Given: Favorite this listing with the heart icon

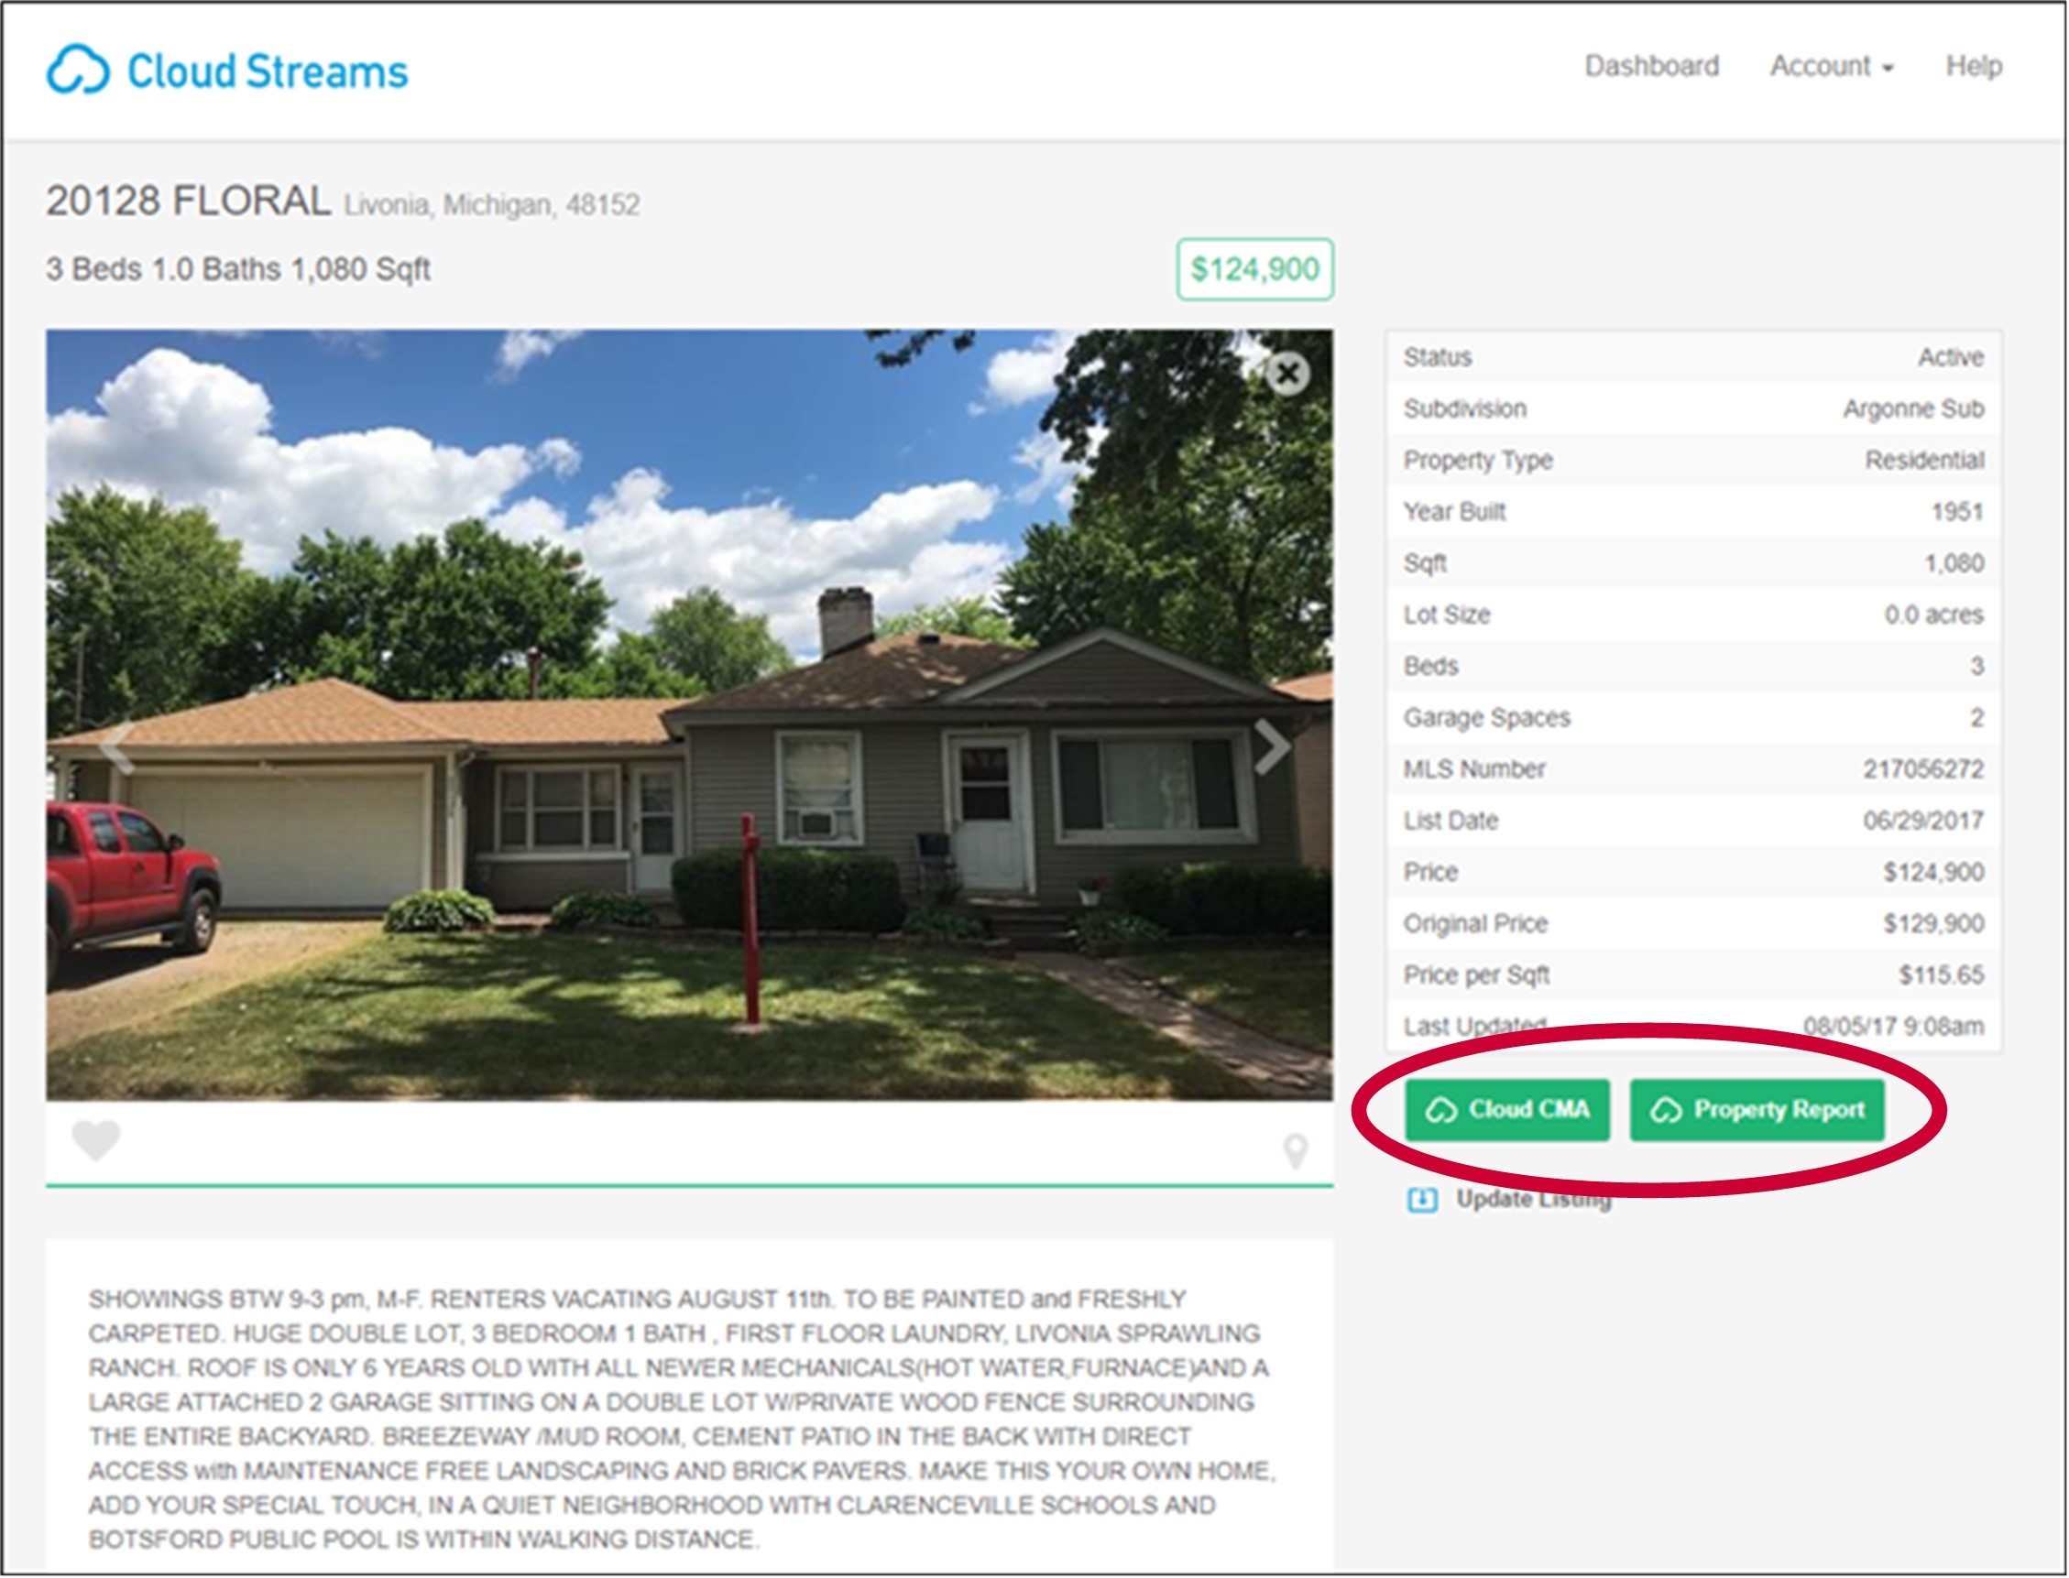Looking at the screenshot, I should [96, 1140].
